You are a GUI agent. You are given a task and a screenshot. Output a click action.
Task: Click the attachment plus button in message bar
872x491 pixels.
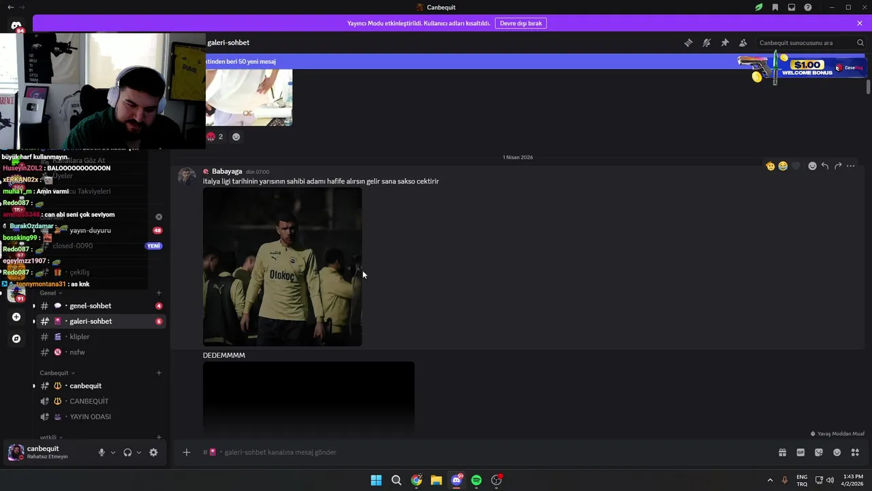click(187, 452)
